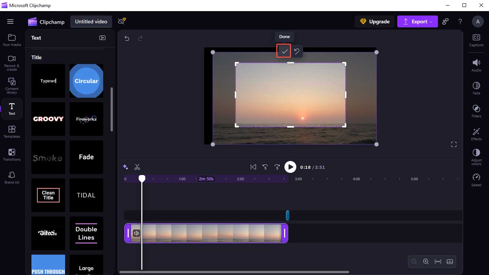The height and width of the screenshot is (275, 489).
Task: Mute the video clip audio
Action: (x=136, y=233)
